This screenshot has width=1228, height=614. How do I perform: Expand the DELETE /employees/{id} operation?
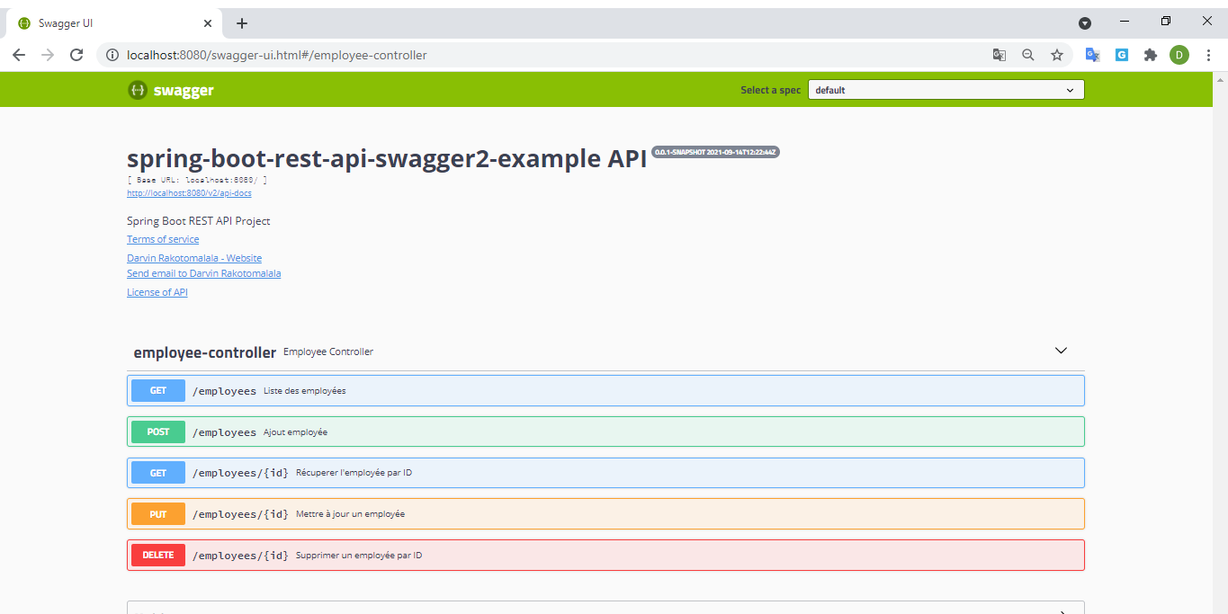click(x=605, y=555)
